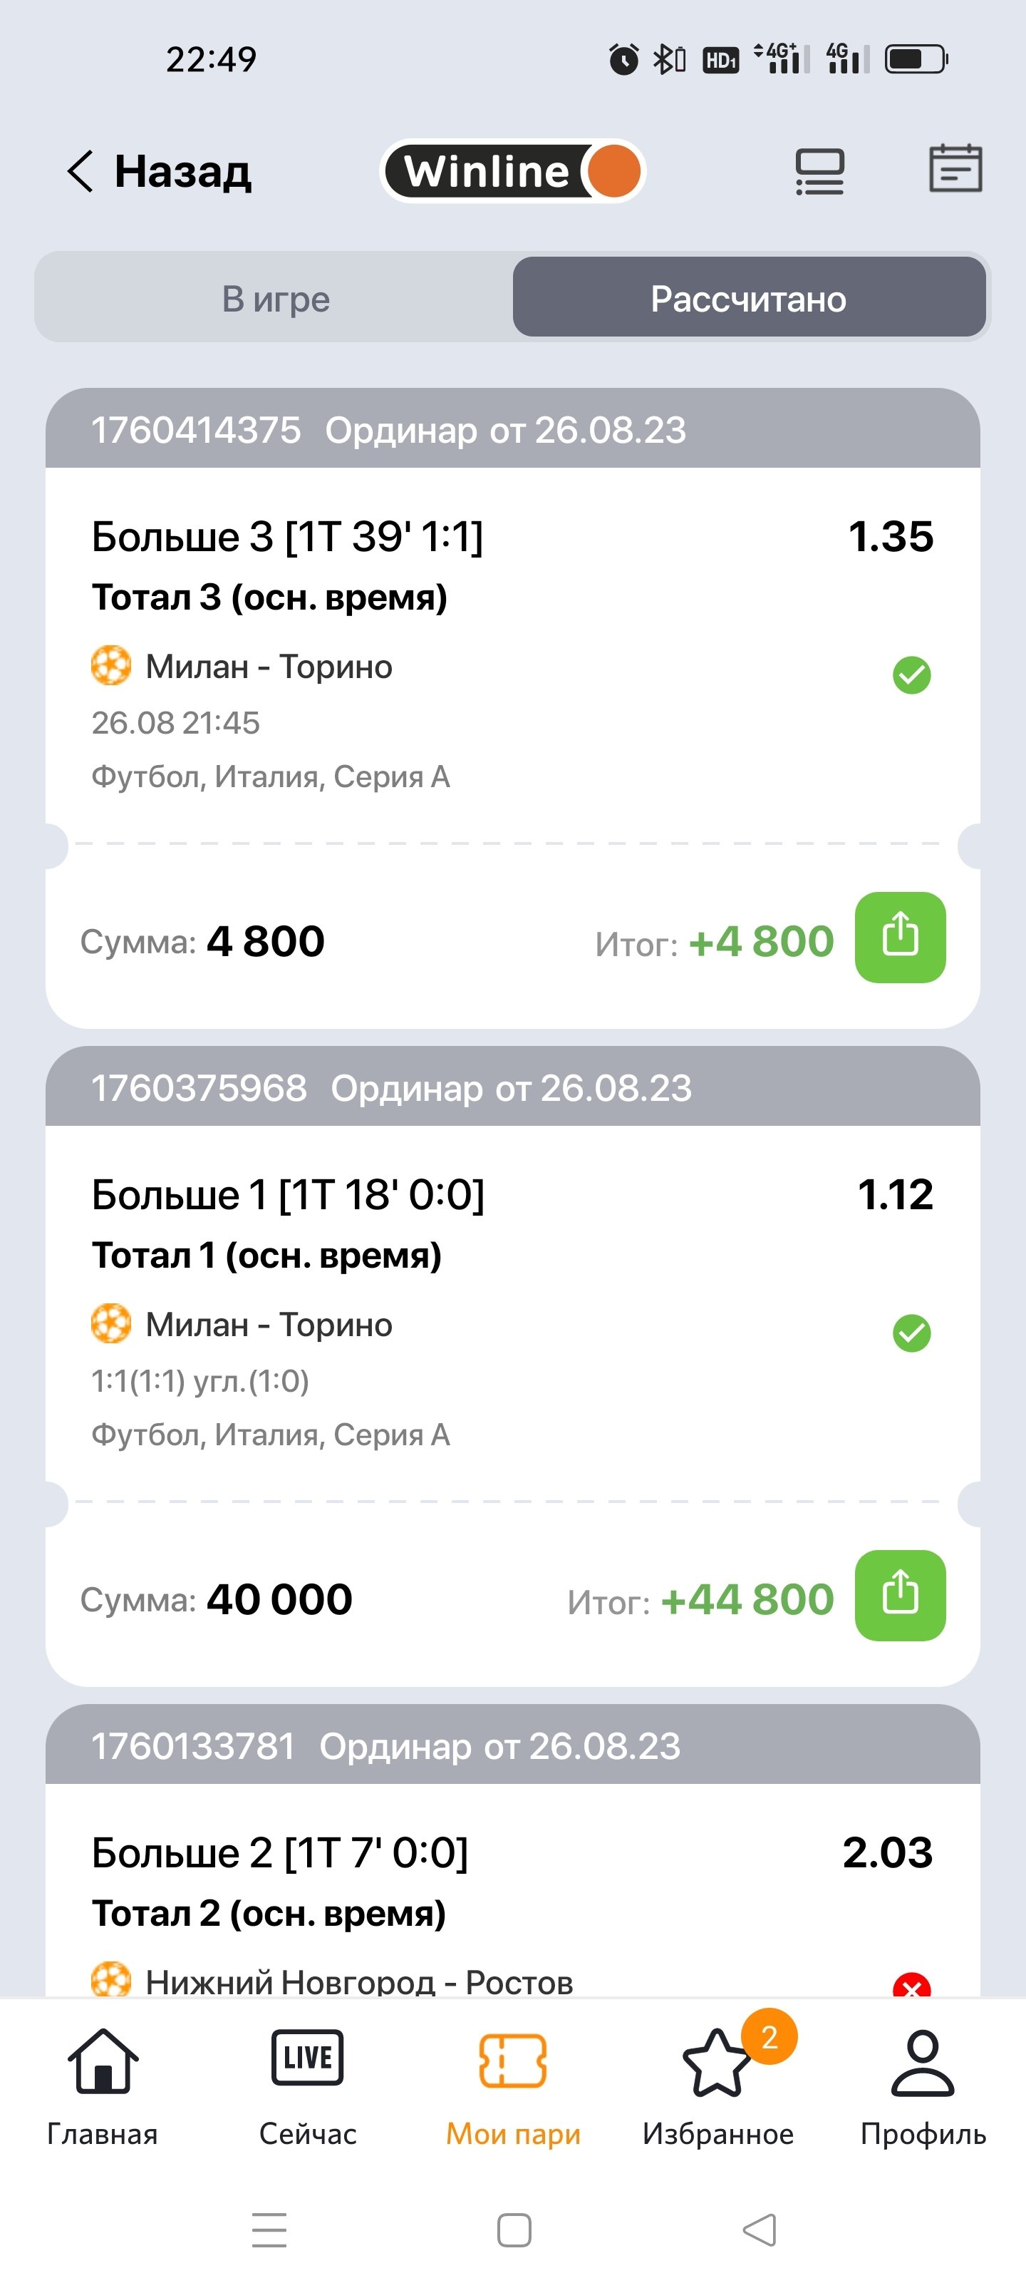The width and height of the screenshot is (1026, 2293).
Task: Tap the Назад back arrow
Action: pyautogui.click(x=80, y=171)
